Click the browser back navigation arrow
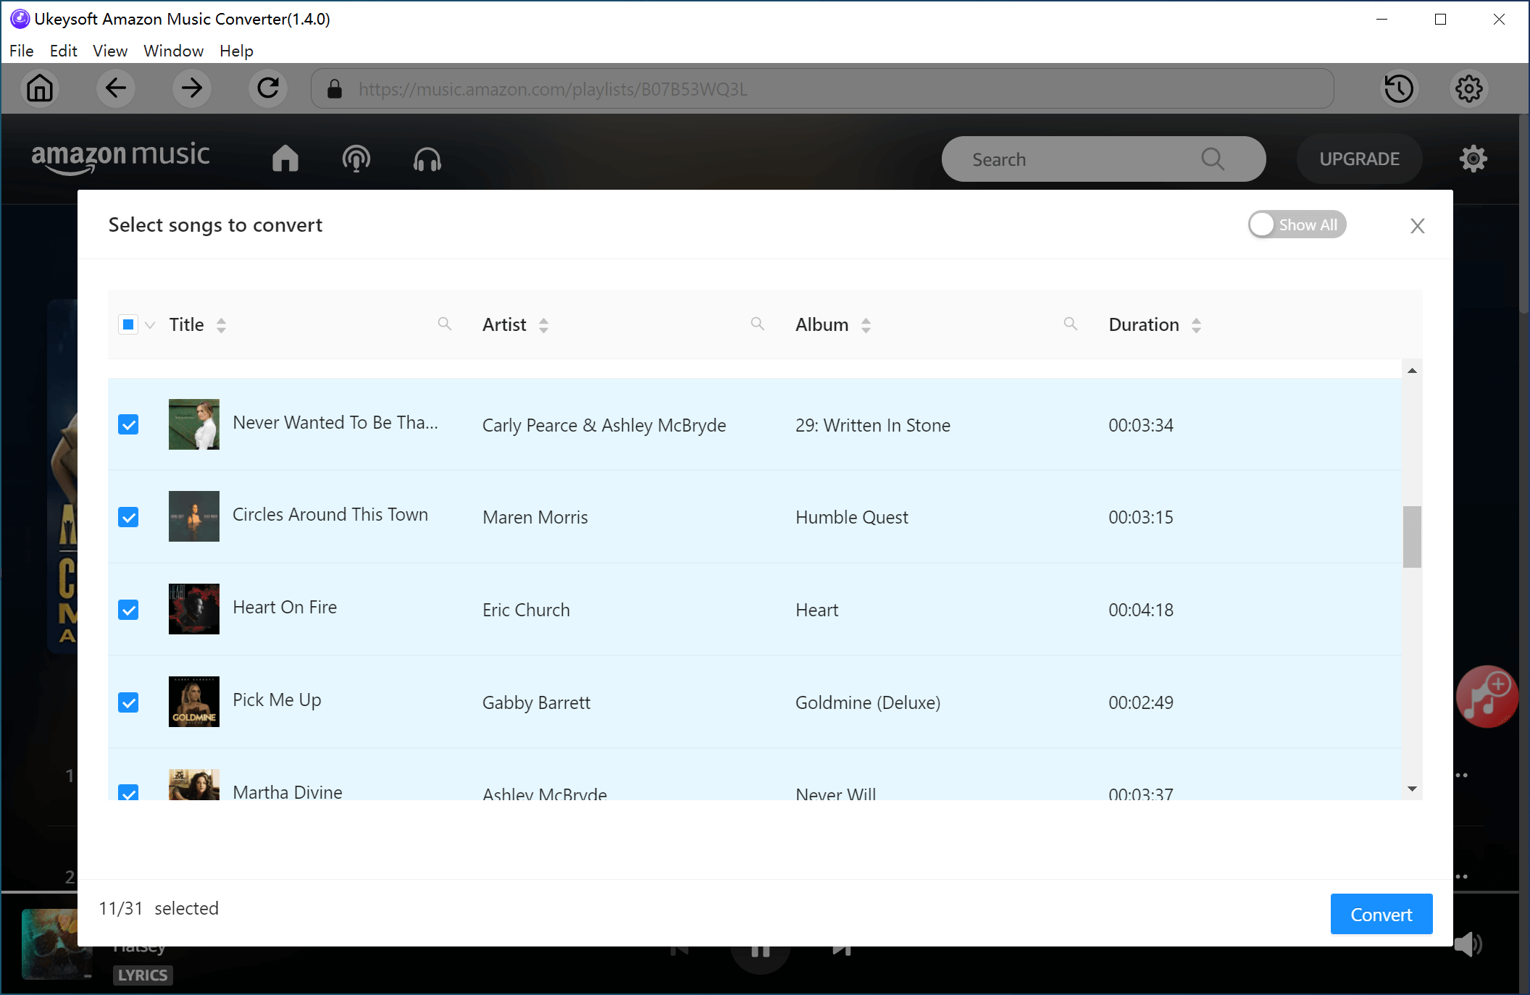 116,88
